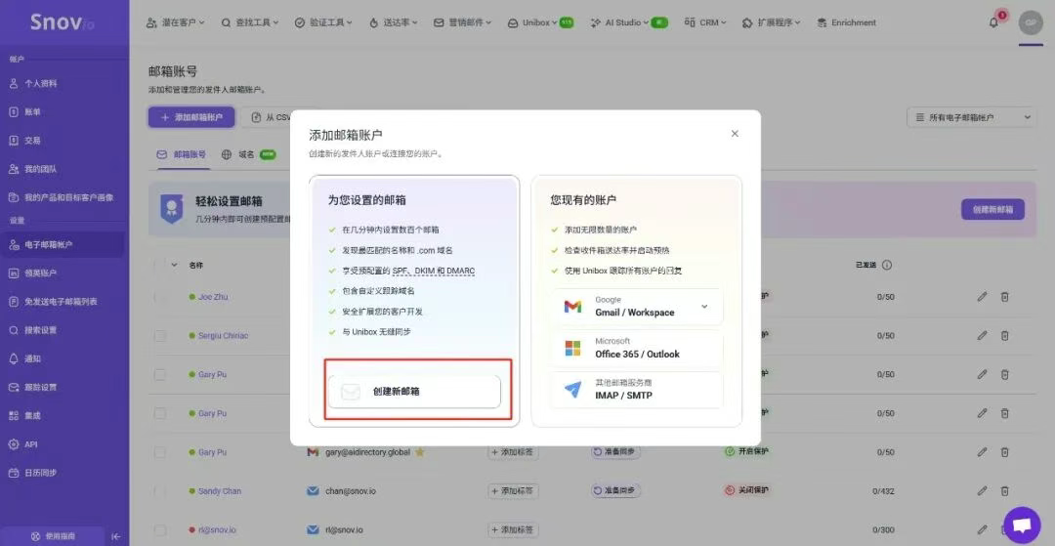Screen dimensions: 1055x546
Task: Click 创建新邮箱 banner button
Action: pos(992,209)
